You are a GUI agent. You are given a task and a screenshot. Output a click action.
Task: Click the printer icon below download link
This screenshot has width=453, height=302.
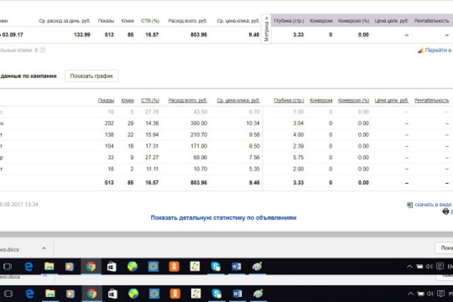pyautogui.click(x=446, y=211)
